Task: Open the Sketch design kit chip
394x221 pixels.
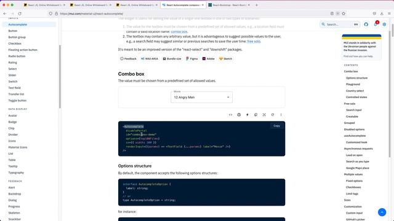Action: coord(226,59)
